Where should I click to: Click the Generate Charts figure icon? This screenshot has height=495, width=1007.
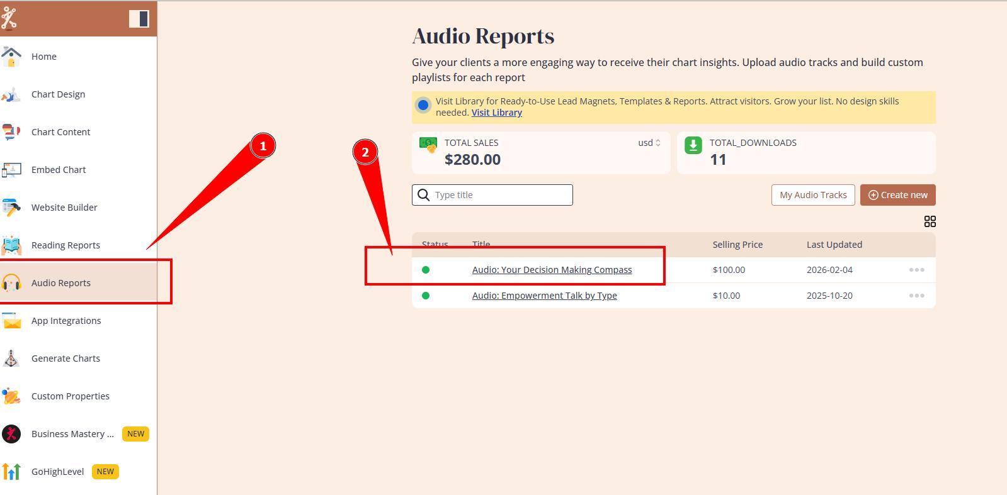pyautogui.click(x=11, y=359)
